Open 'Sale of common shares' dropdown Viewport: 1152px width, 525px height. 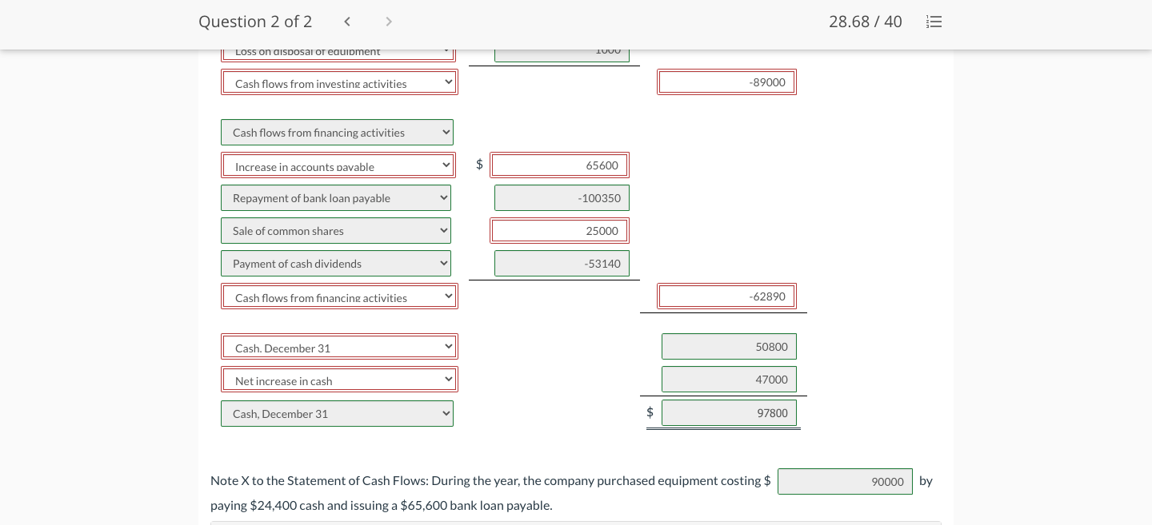[x=336, y=231]
